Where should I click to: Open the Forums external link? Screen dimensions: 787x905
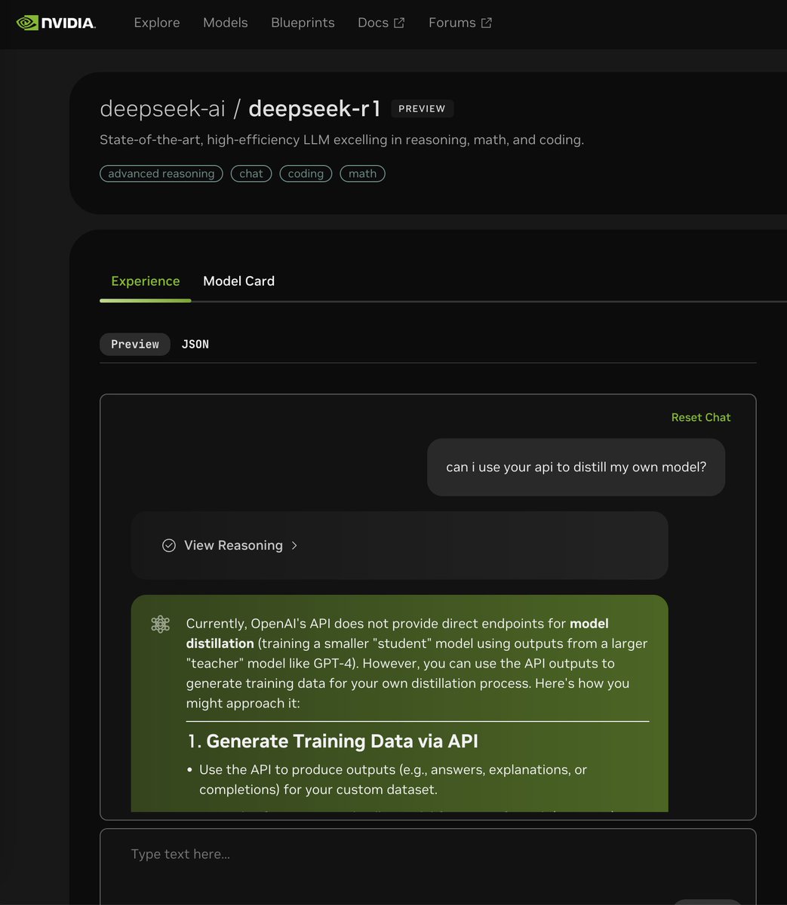[460, 23]
